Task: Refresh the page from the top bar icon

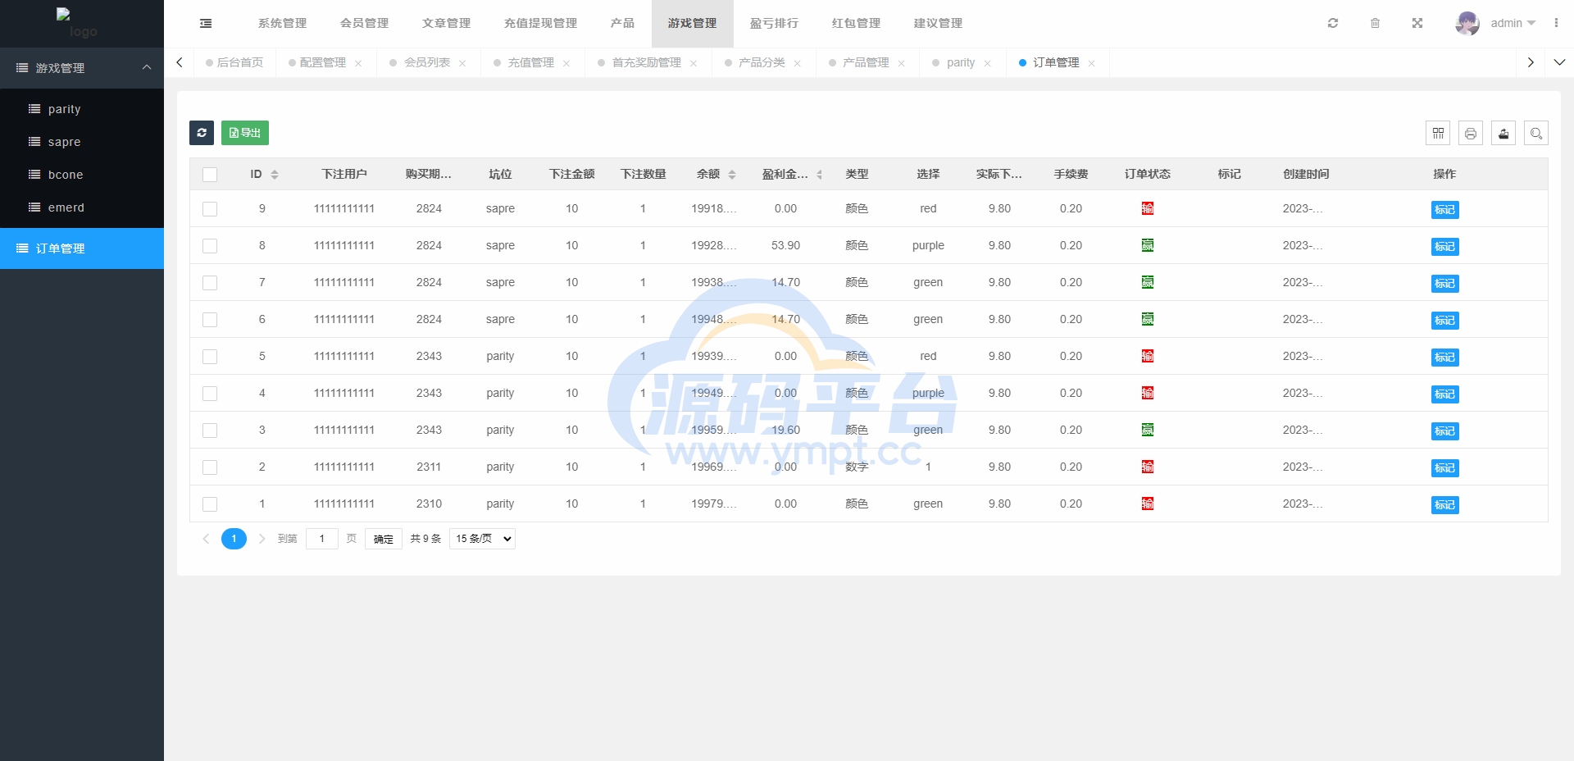Action: pyautogui.click(x=1333, y=23)
